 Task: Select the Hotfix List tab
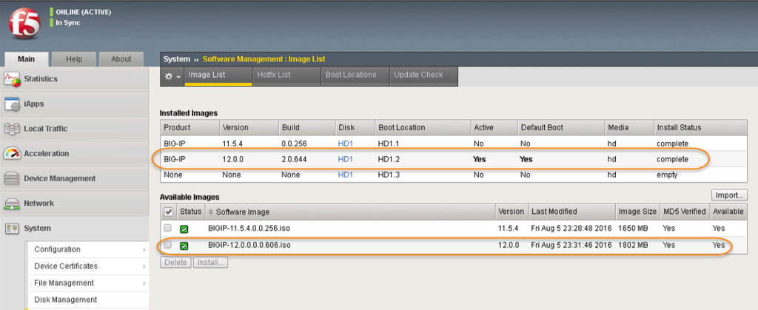tap(286, 75)
